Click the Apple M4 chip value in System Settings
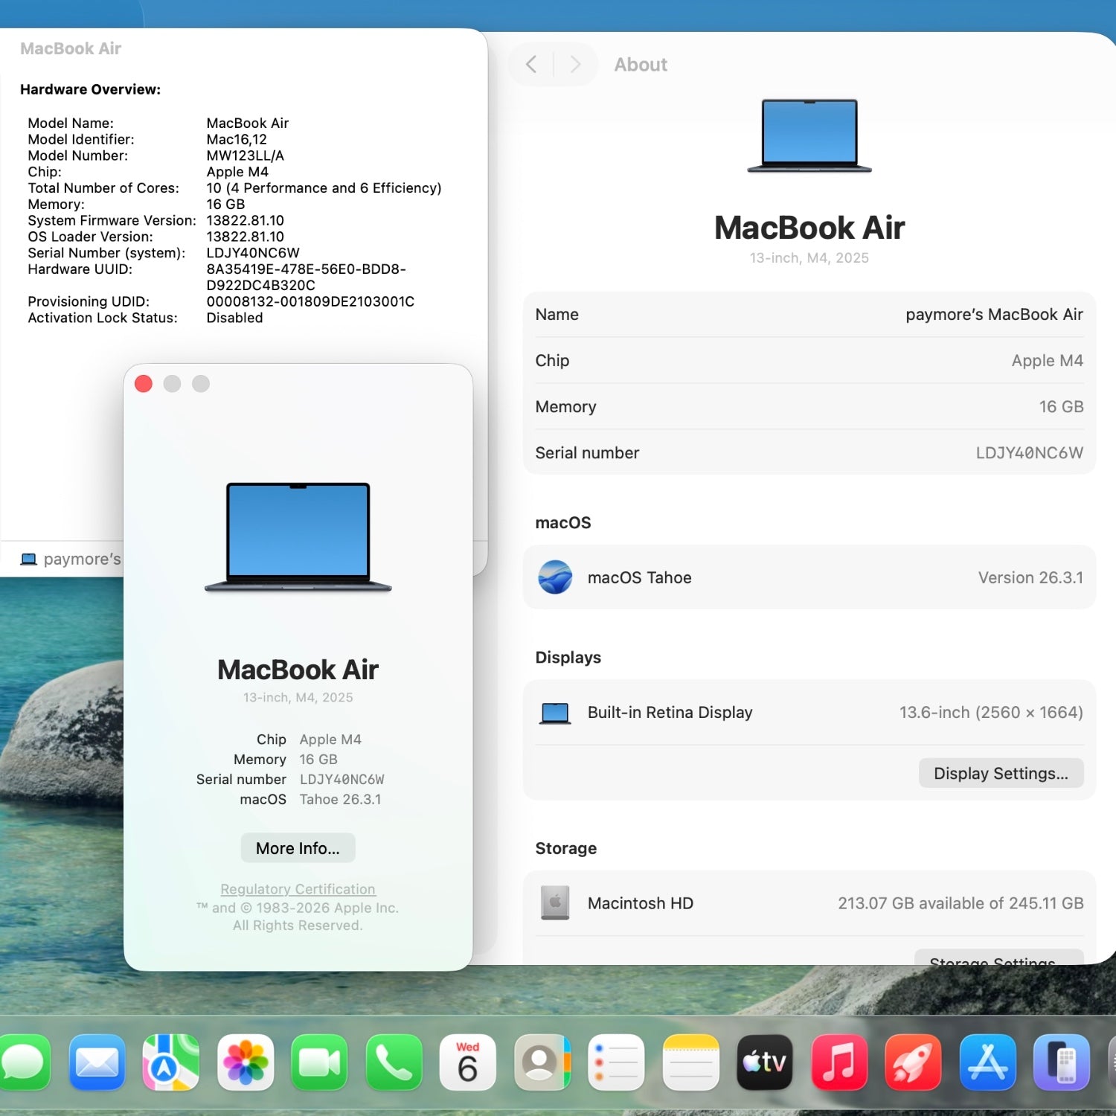Image resolution: width=1116 pixels, height=1116 pixels. coord(1047,361)
